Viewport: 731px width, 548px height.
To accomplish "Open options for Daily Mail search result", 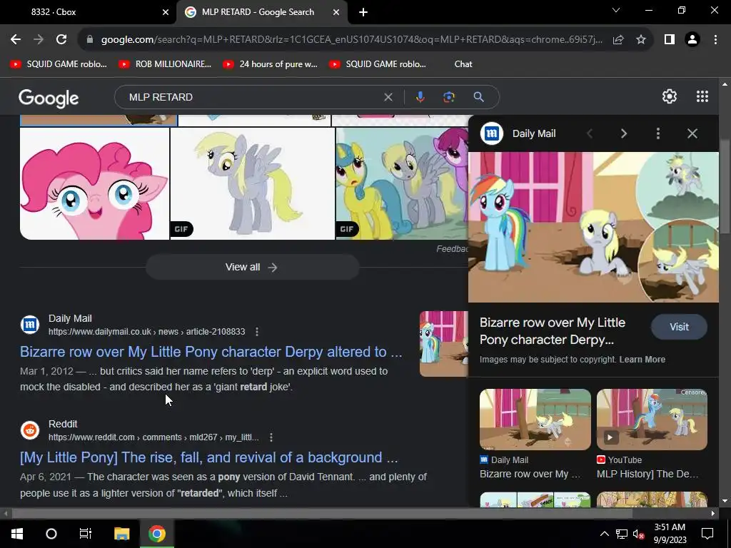I will click(x=257, y=332).
